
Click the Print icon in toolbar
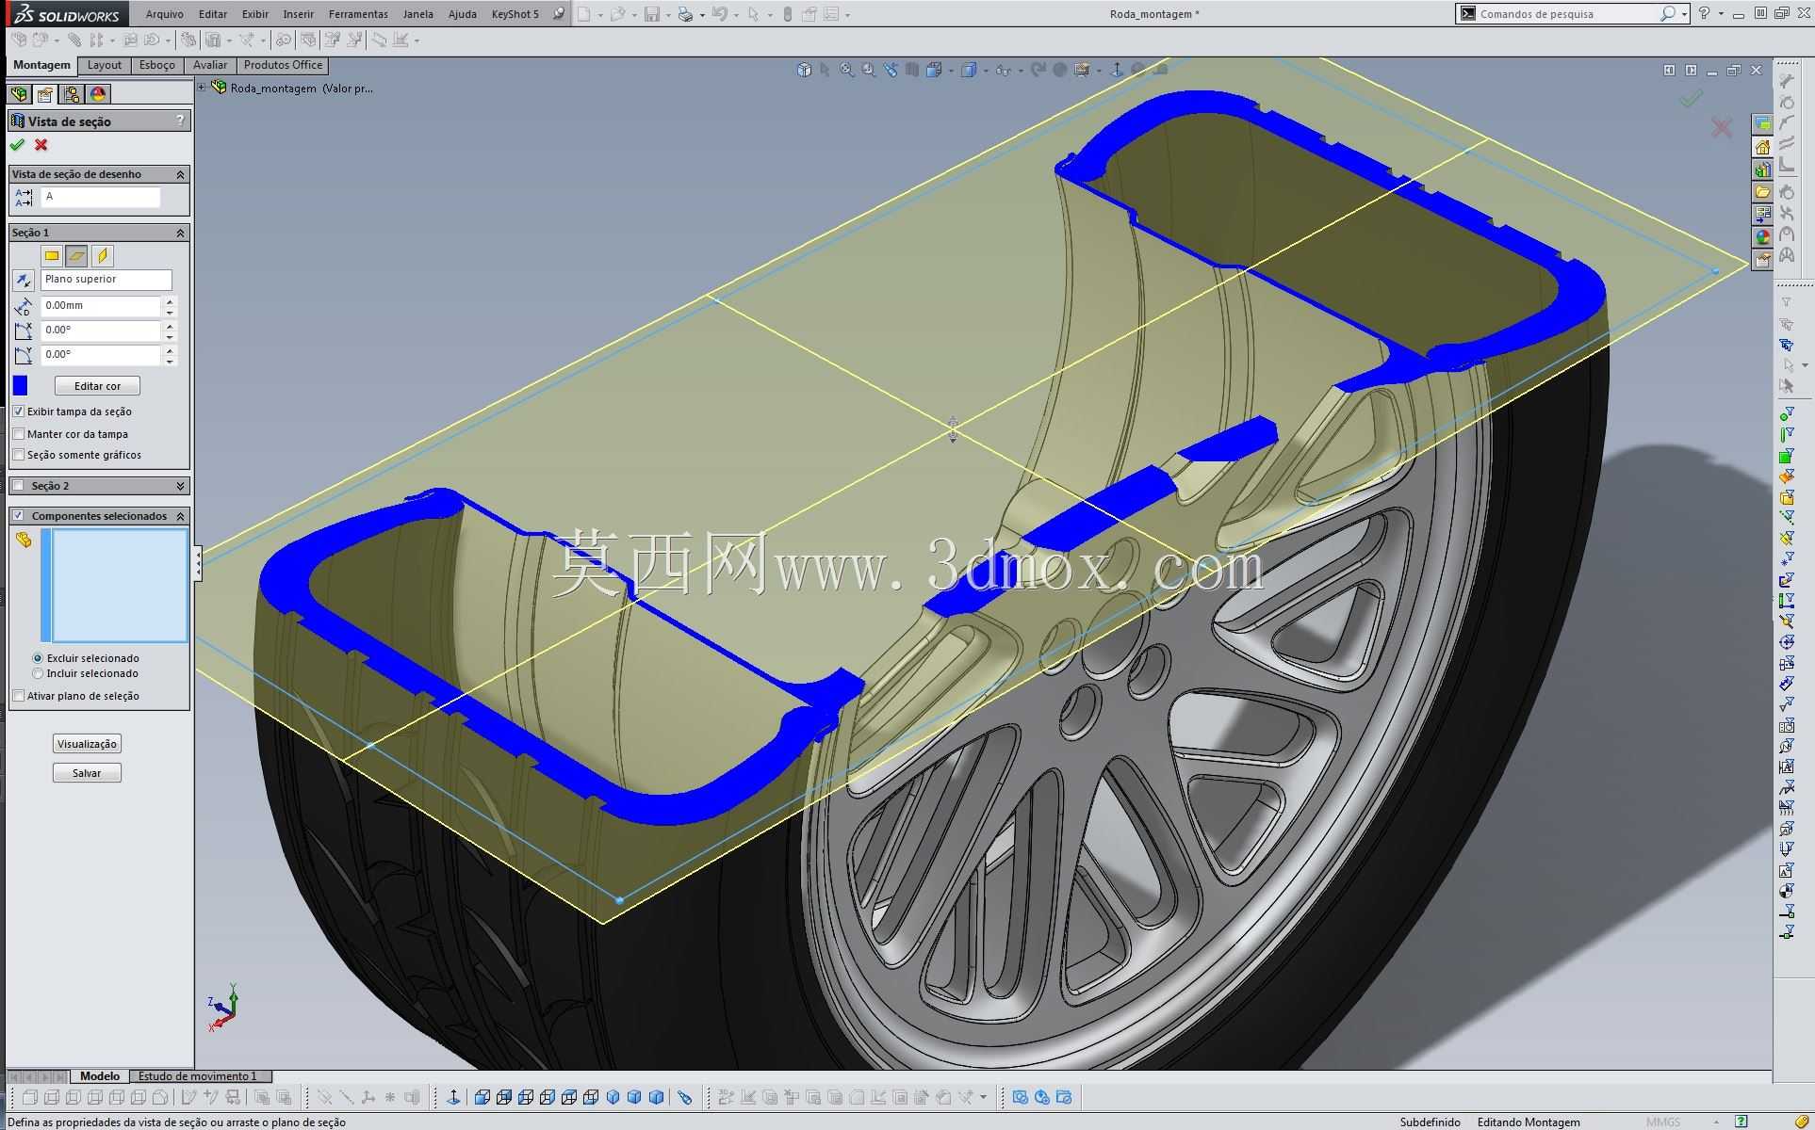point(685,14)
